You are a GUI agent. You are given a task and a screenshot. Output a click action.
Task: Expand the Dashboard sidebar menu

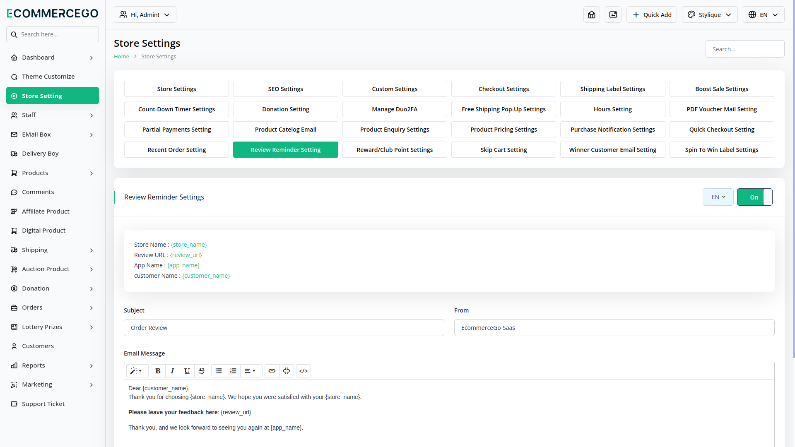pos(53,58)
